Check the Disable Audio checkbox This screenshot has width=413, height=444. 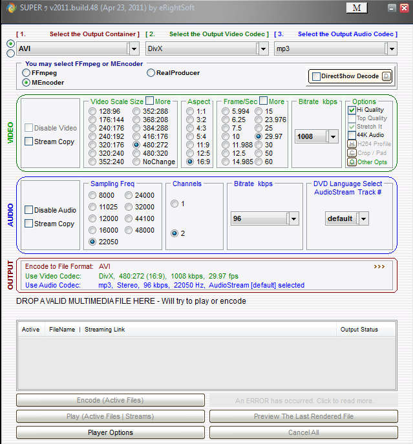28,210
